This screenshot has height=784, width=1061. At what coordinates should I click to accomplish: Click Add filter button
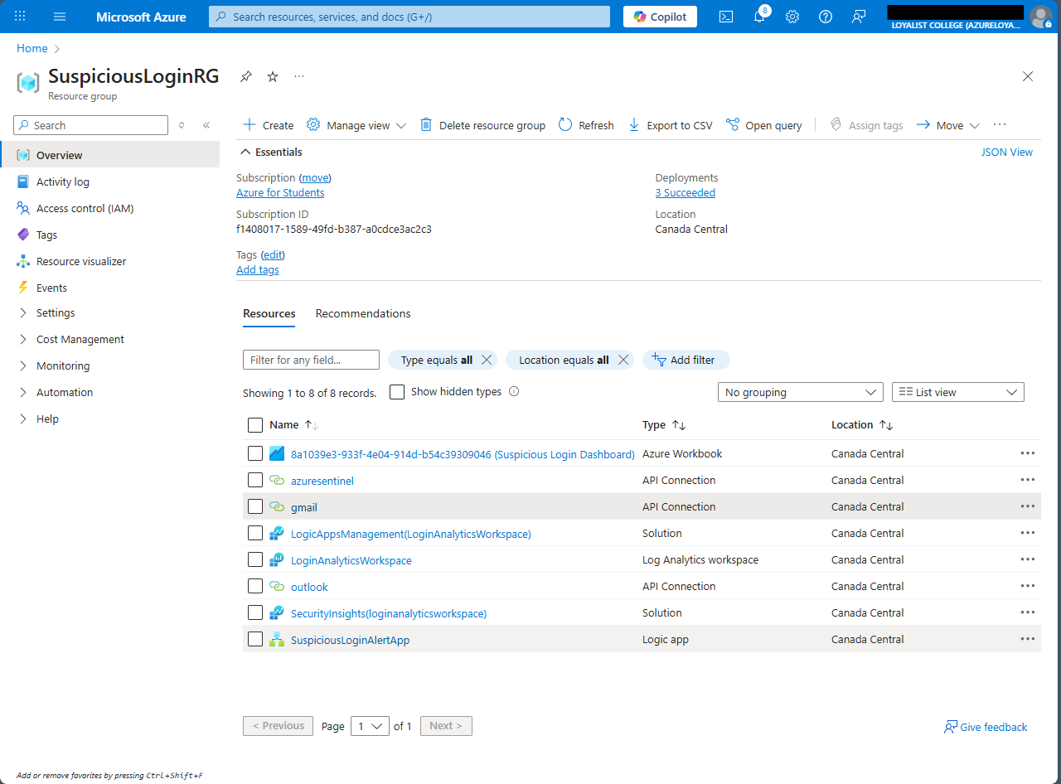pyautogui.click(x=686, y=360)
